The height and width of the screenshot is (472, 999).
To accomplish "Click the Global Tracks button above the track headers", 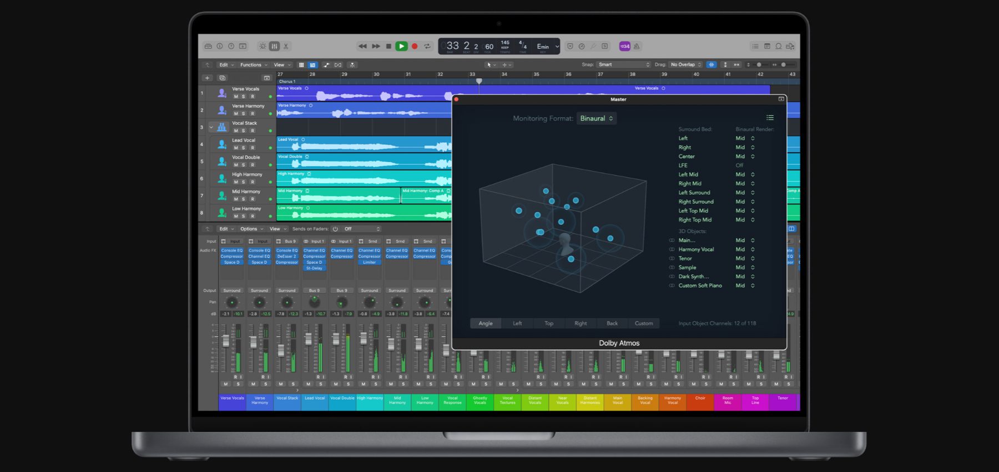I will click(x=266, y=78).
